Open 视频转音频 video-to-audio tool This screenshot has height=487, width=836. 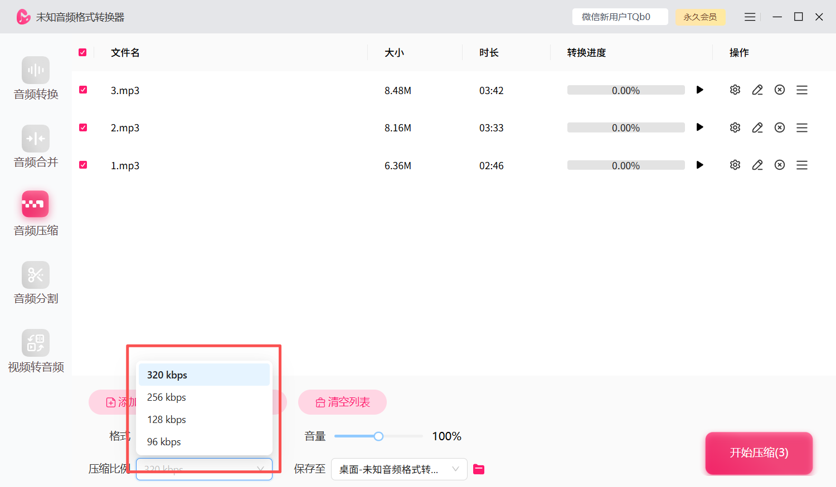[x=36, y=351]
